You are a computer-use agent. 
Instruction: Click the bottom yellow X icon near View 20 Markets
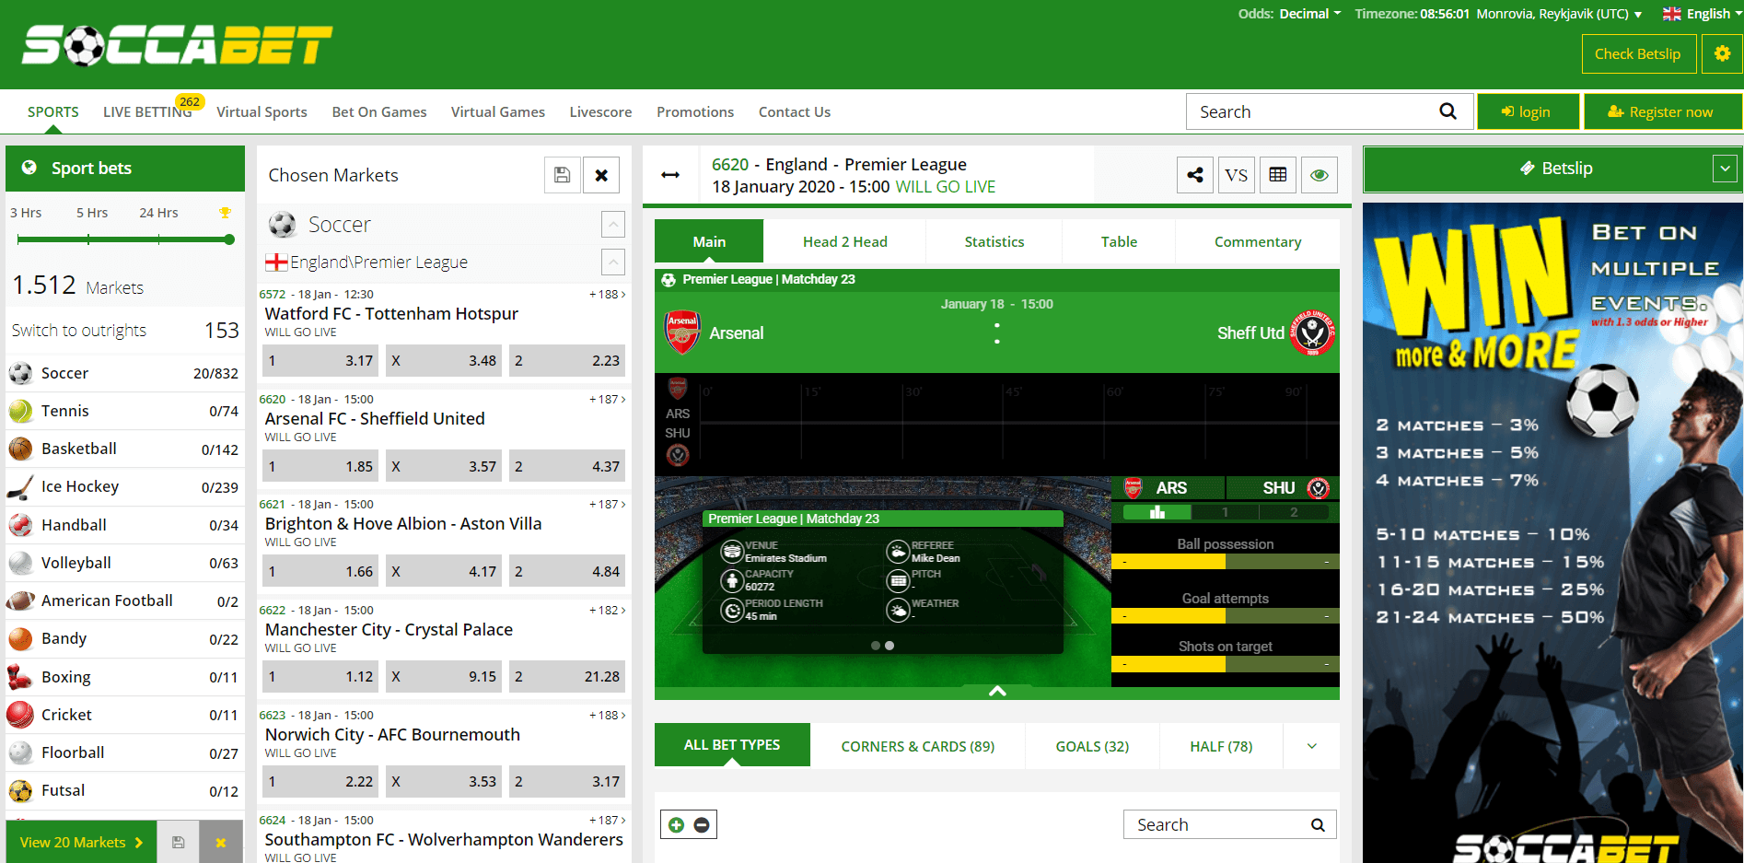pos(221,842)
